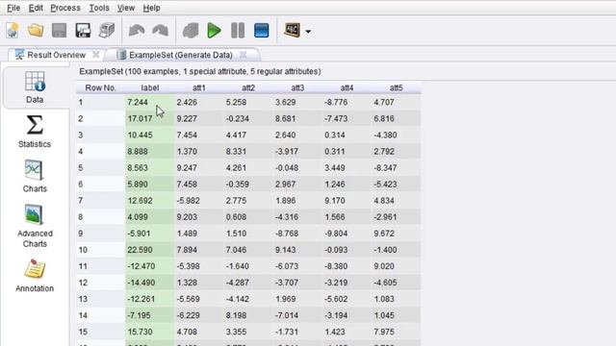This screenshot has height=346, width=616.
Task: Open the File menu
Action: click(13, 8)
